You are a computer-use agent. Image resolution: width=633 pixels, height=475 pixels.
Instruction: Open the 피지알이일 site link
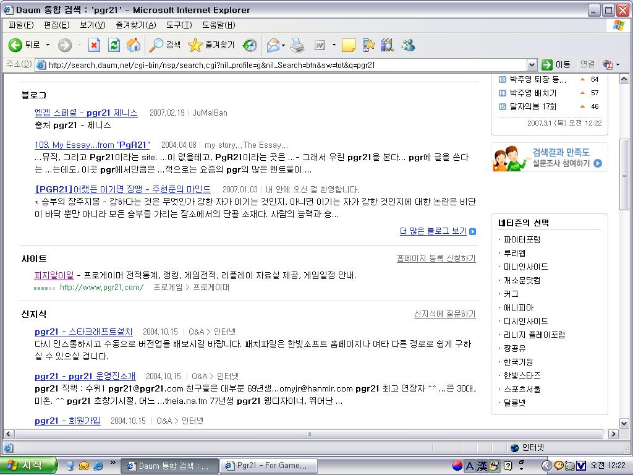click(54, 275)
